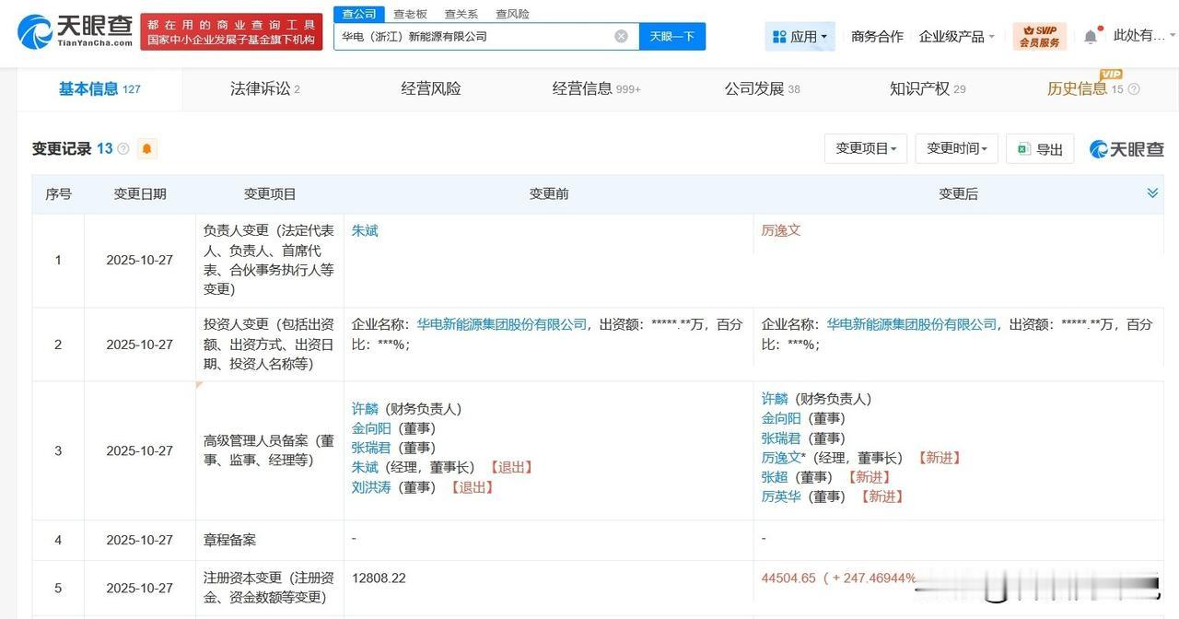Expand the 企业级产品 menu
The width and height of the screenshot is (1179, 619).
[x=957, y=36]
